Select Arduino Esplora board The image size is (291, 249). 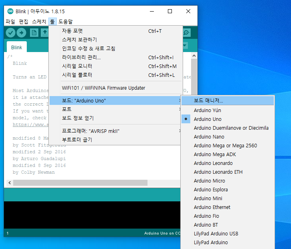(227, 189)
